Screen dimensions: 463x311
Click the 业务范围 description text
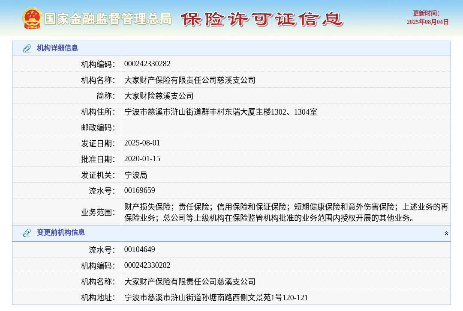[286, 212]
